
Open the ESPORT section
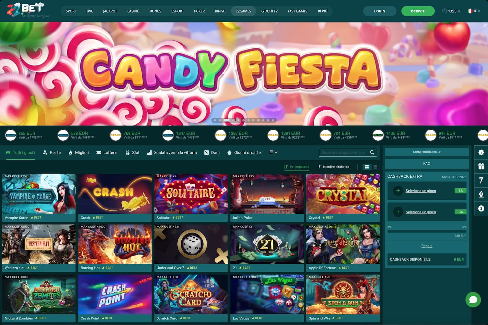coord(177,11)
